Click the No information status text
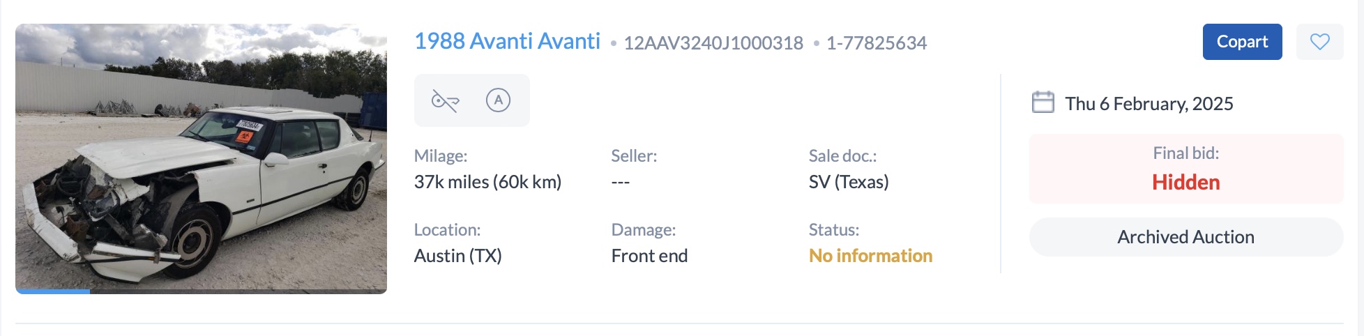Image resolution: width=1364 pixels, height=336 pixels. point(870,256)
